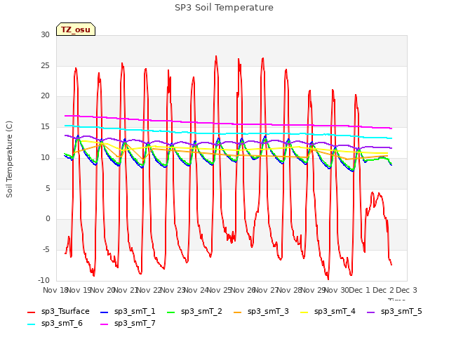The width and height of the screenshot is (449, 337).
Task: Toggle the sp3_smT_6 legend entry
Action: pos(55,324)
